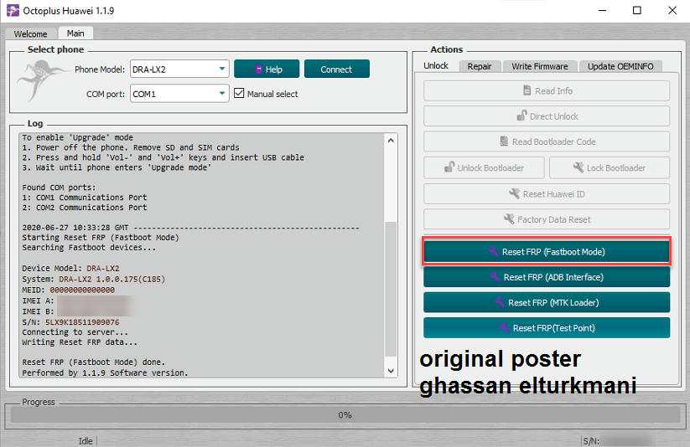This screenshot has width=690, height=447.
Task: Click the wrench icon beside Lock Bootloader
Action: tap(578, 167)
